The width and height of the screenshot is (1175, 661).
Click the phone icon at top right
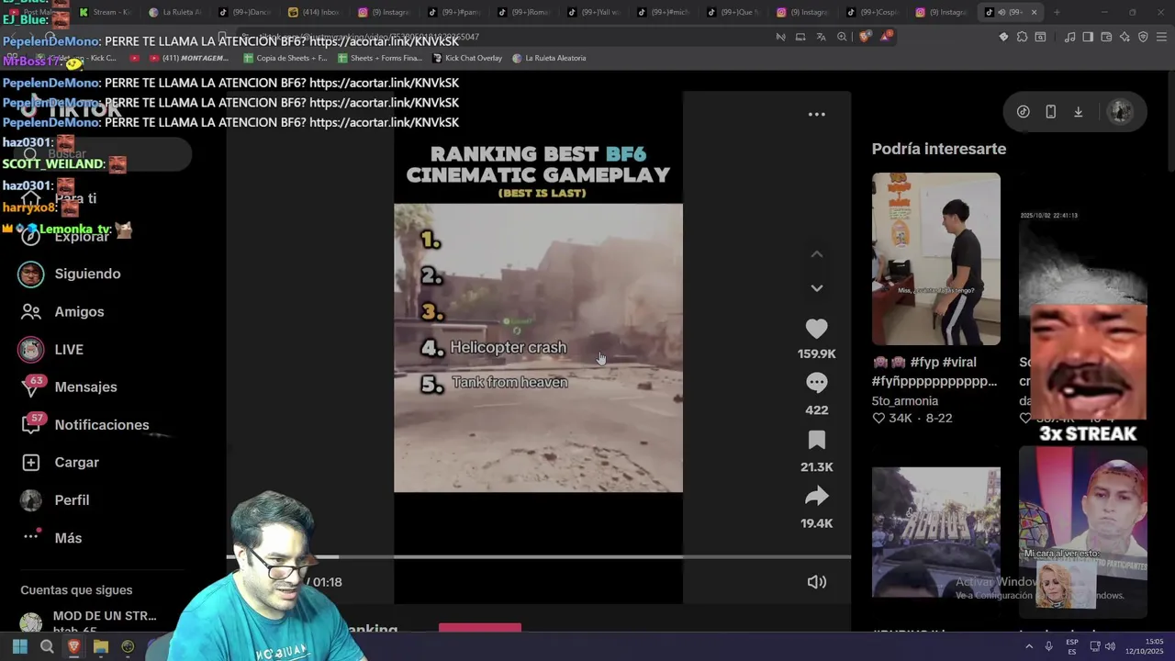click(x=1051, y=112)
